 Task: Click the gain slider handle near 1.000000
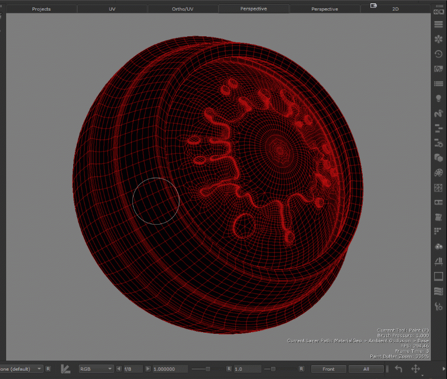(208, 369)
